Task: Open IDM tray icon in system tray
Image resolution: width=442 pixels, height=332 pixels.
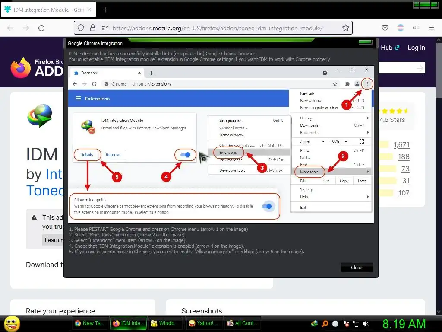Action: (x=314, y=323)
